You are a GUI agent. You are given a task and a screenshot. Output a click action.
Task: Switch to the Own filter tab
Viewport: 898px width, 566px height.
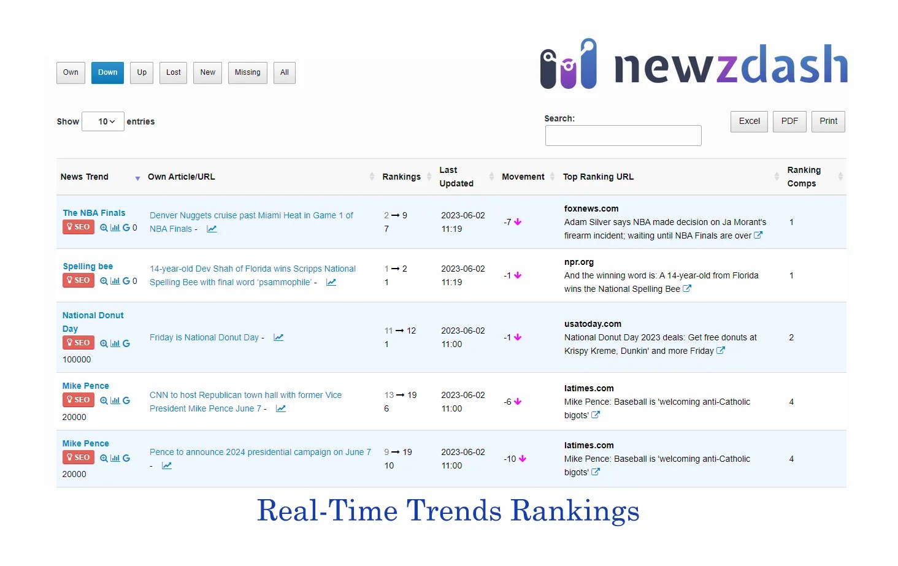(x=71, y=72)
